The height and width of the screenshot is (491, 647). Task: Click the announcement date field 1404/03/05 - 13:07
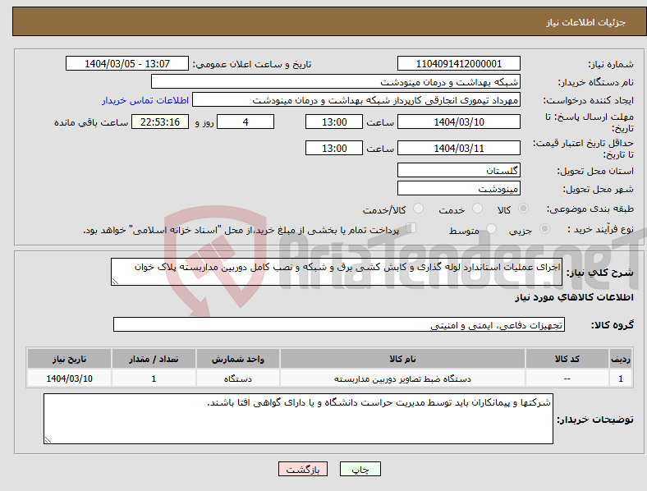[x=127, y=63]
